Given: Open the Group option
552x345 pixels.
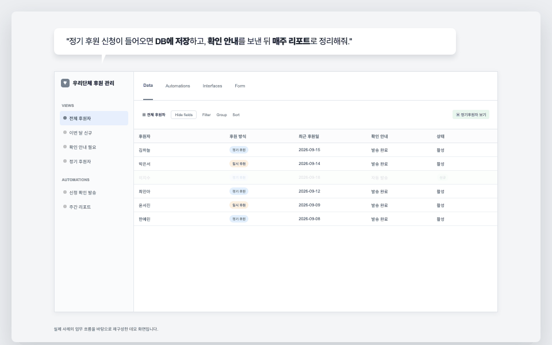Looking at the screenshot, I should (221, 115).
